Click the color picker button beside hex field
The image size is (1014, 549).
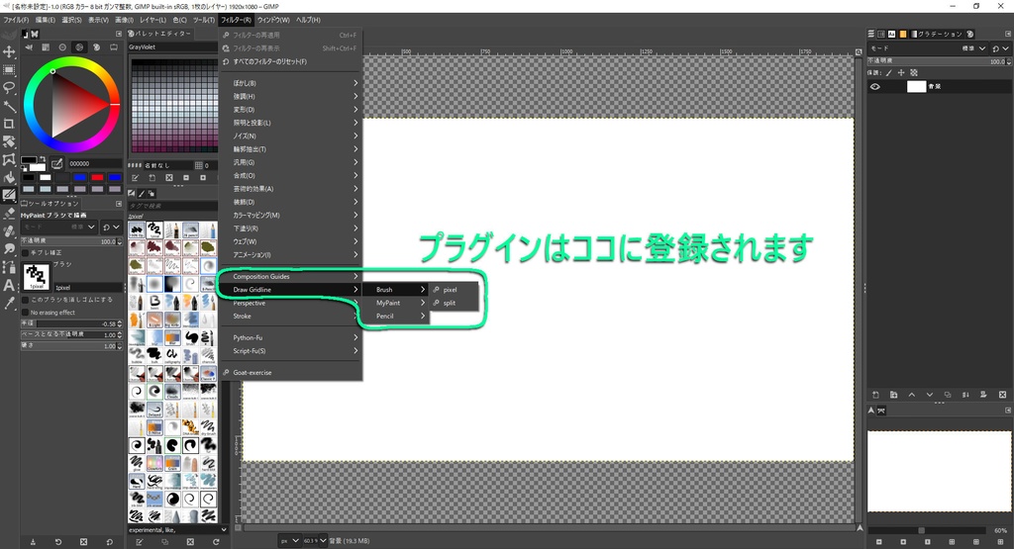56,163
